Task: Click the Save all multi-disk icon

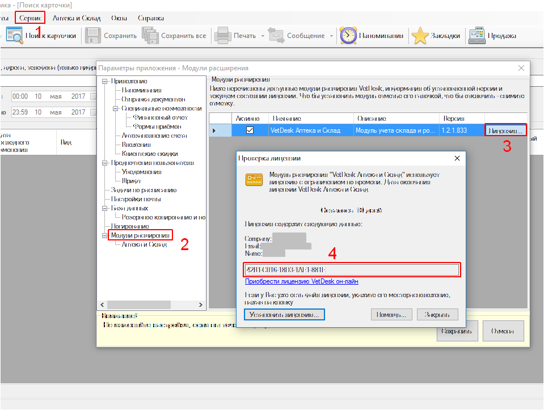Action: [x=150, y=35]
